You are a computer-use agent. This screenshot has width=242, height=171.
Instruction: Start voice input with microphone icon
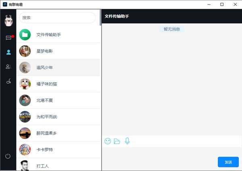pyautogui.click(x=127, y=141)
